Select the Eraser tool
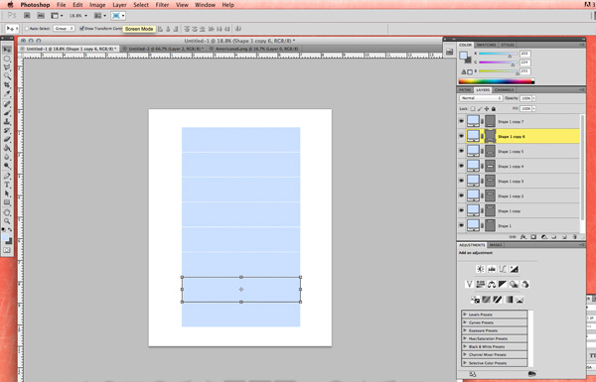 pos(7,139)
